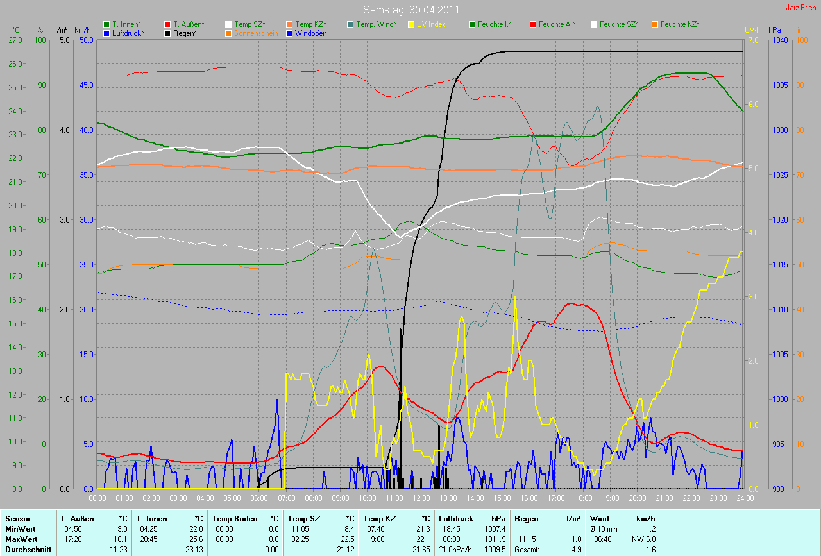
Task: Click the date title Samstag, 30.04.2011
Action: (x=410, y=10)
